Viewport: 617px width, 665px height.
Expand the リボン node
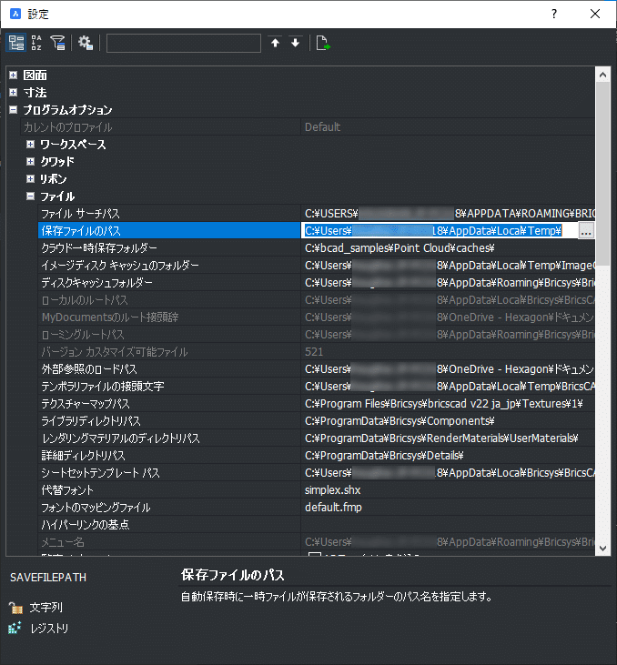tap(30, 179)
